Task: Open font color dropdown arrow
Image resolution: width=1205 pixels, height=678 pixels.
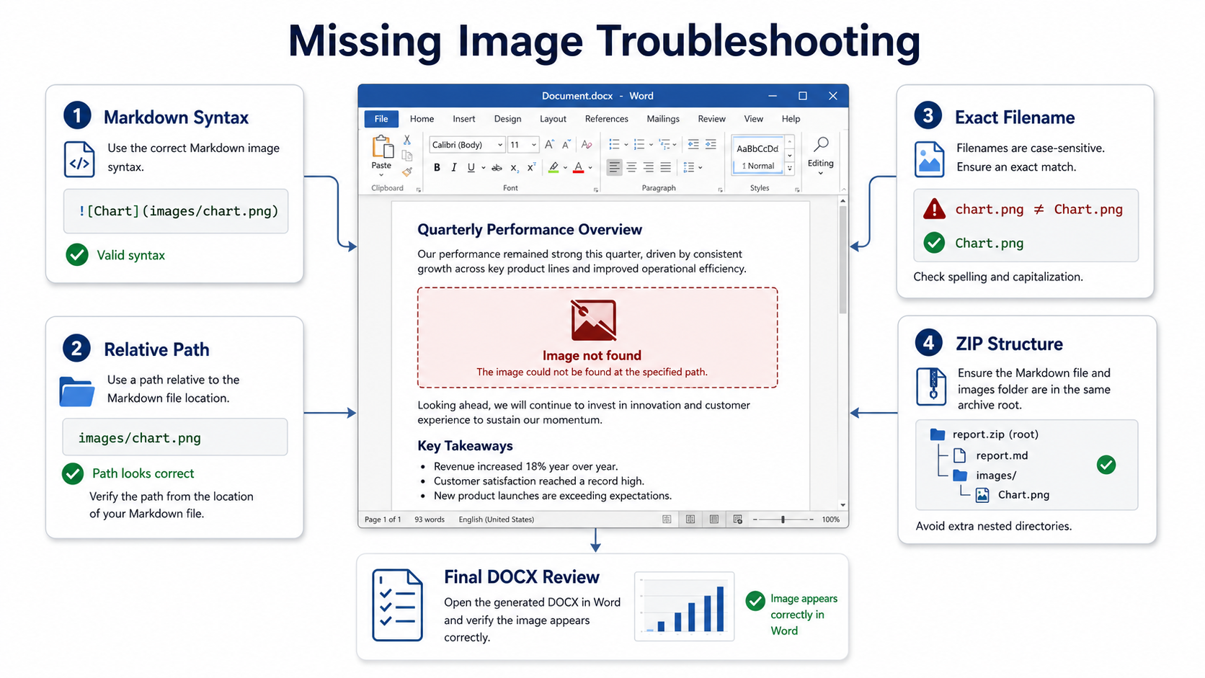Action: [590, 168]
